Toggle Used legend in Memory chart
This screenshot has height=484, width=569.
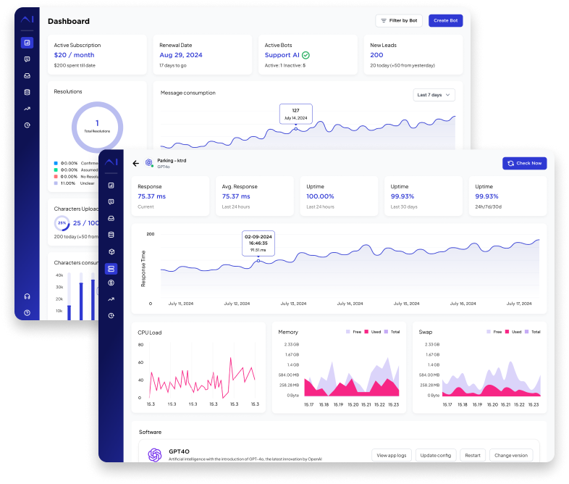373,332
